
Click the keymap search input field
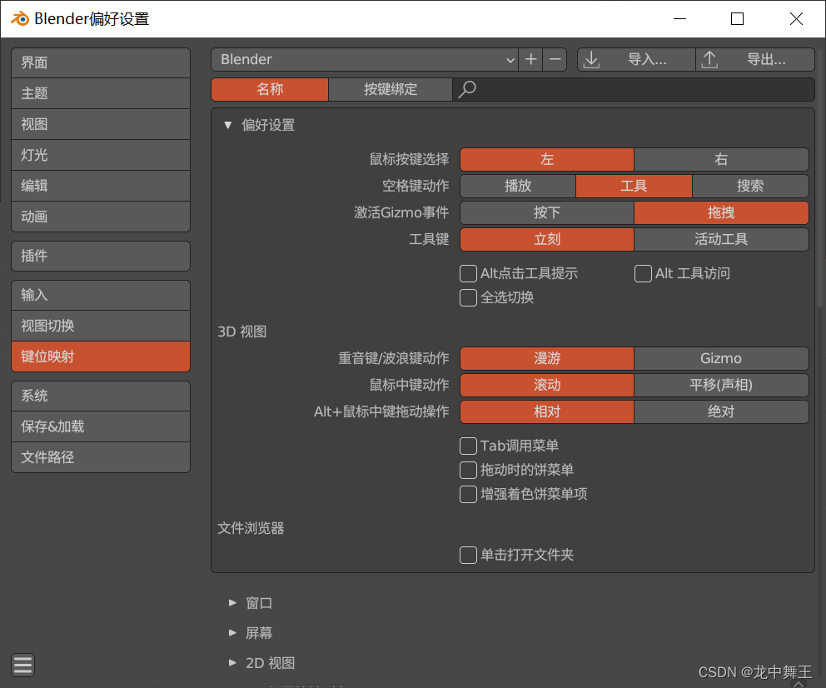coord(634,89)
